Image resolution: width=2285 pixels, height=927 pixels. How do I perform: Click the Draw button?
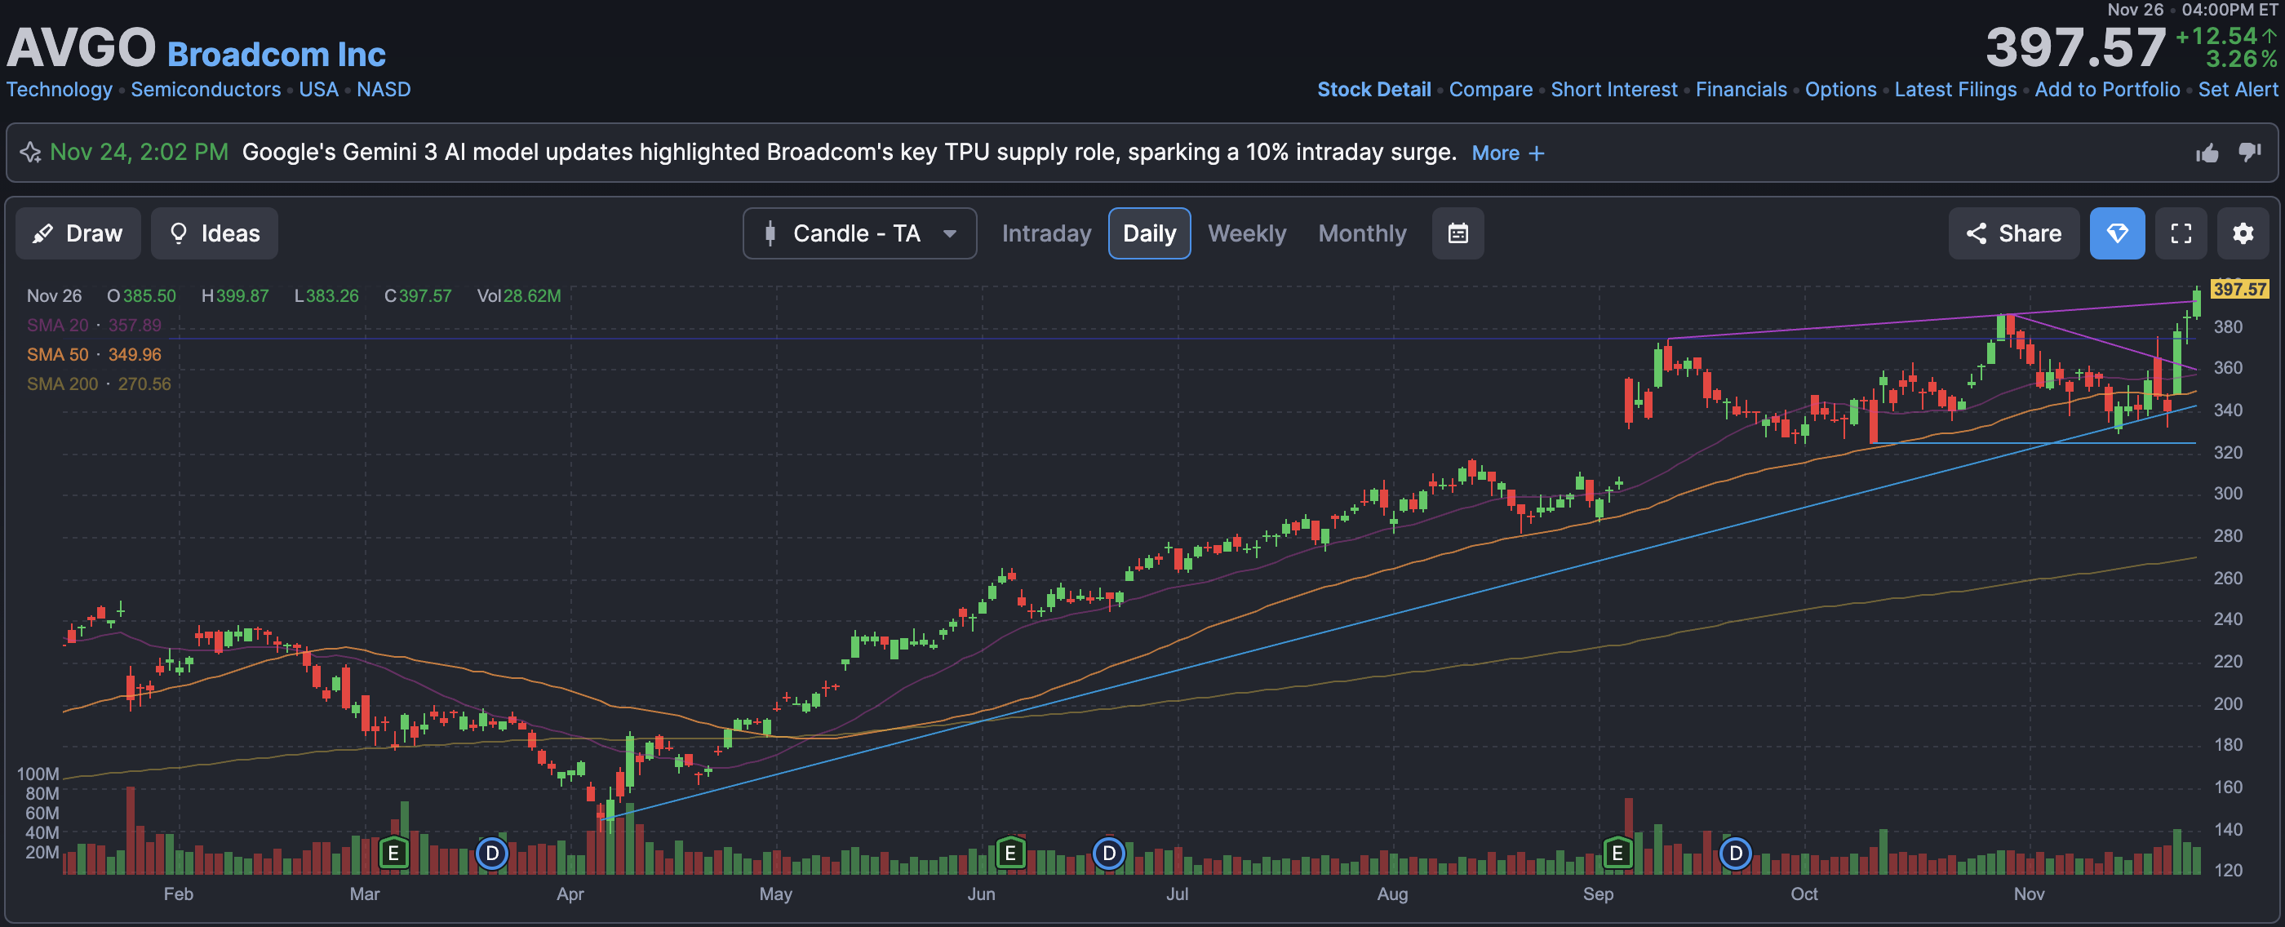[78, 233]
